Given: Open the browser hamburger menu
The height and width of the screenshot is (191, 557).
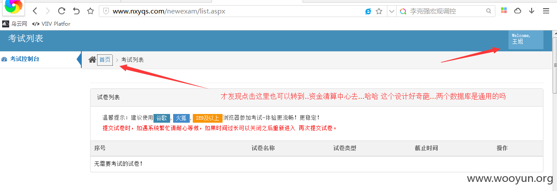Looking at the screenshot, I should (546, 11).
